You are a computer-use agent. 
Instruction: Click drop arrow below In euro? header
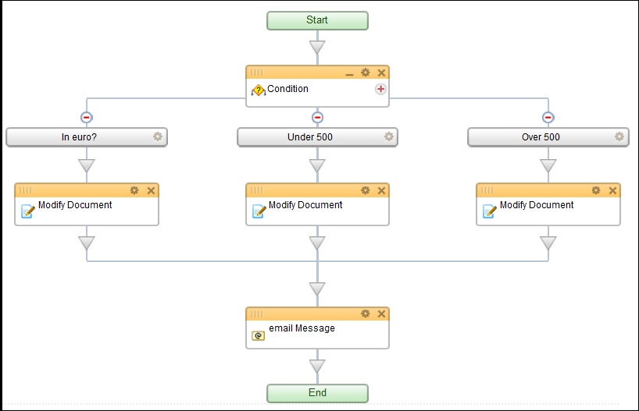[x=87, y=165]
